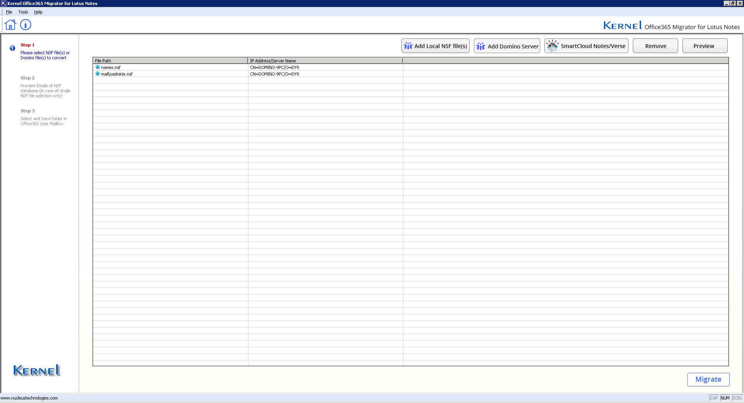This screenshot has width=744, height=403.
Task: Click the blue info icon beside Step 1
Action: (12, 48)
